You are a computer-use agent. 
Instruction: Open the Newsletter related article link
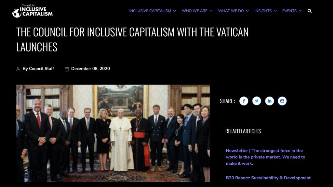[x=265, y=157]
